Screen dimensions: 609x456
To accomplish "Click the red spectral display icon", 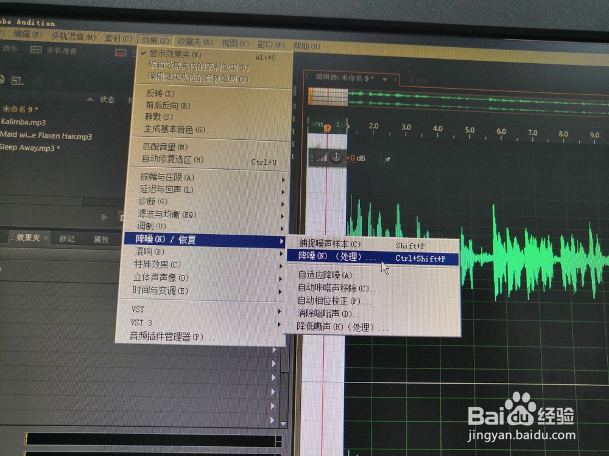I will pyautogui.click(x=121, y=53).
